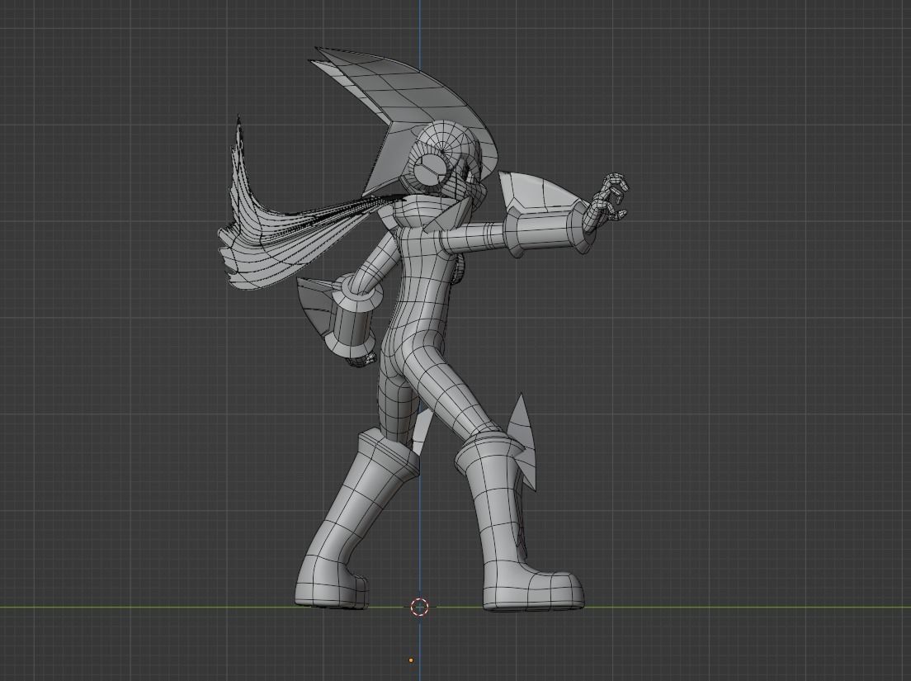Click the orange object origin dot
Image resolution: width=911 pixels, height=681 pixels.
(x=411, y=660)
